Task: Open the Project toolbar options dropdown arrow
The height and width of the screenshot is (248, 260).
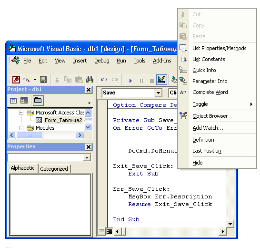Action: 89,103
